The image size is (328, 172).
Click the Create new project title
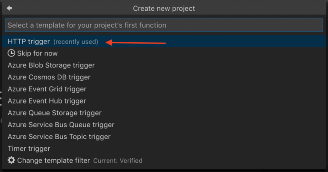point(164,8)
